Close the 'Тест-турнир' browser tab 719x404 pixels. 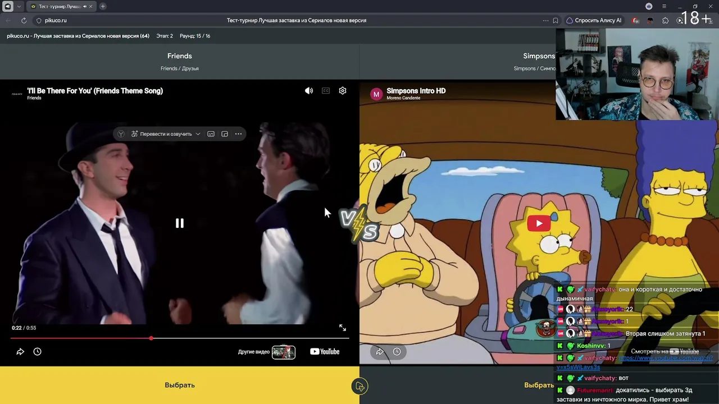(x=91, y=6)
